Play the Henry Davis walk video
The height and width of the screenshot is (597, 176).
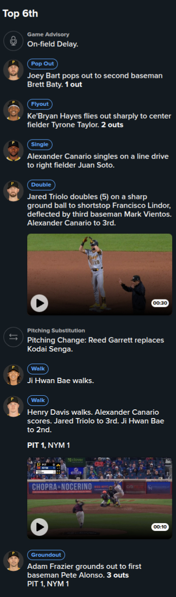[x=39, y=526]
